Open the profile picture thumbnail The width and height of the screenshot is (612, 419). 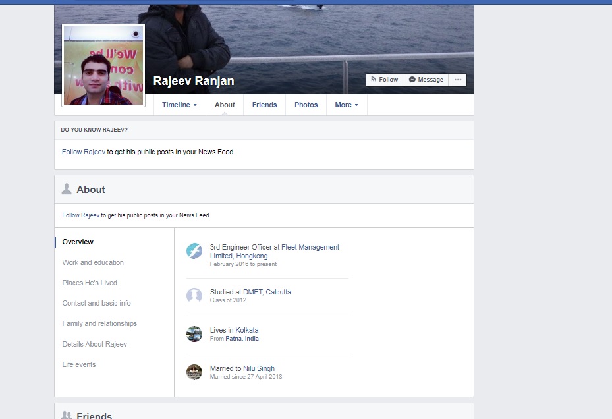[x=103, y=65]
